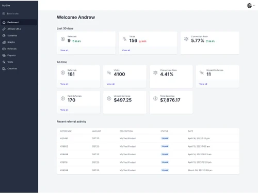Click Unpaid badge in the March 30, 2021 row

[165, 170]
